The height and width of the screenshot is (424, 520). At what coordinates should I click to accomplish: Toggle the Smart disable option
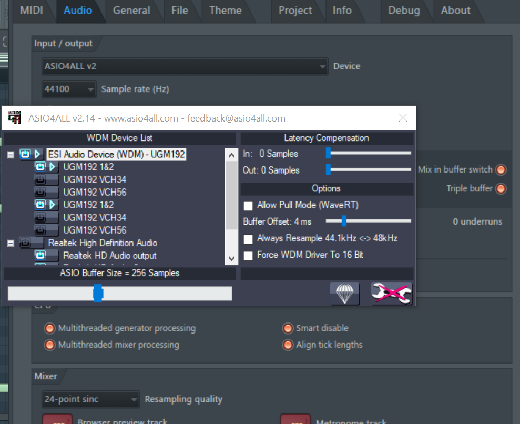click(288, 328)
